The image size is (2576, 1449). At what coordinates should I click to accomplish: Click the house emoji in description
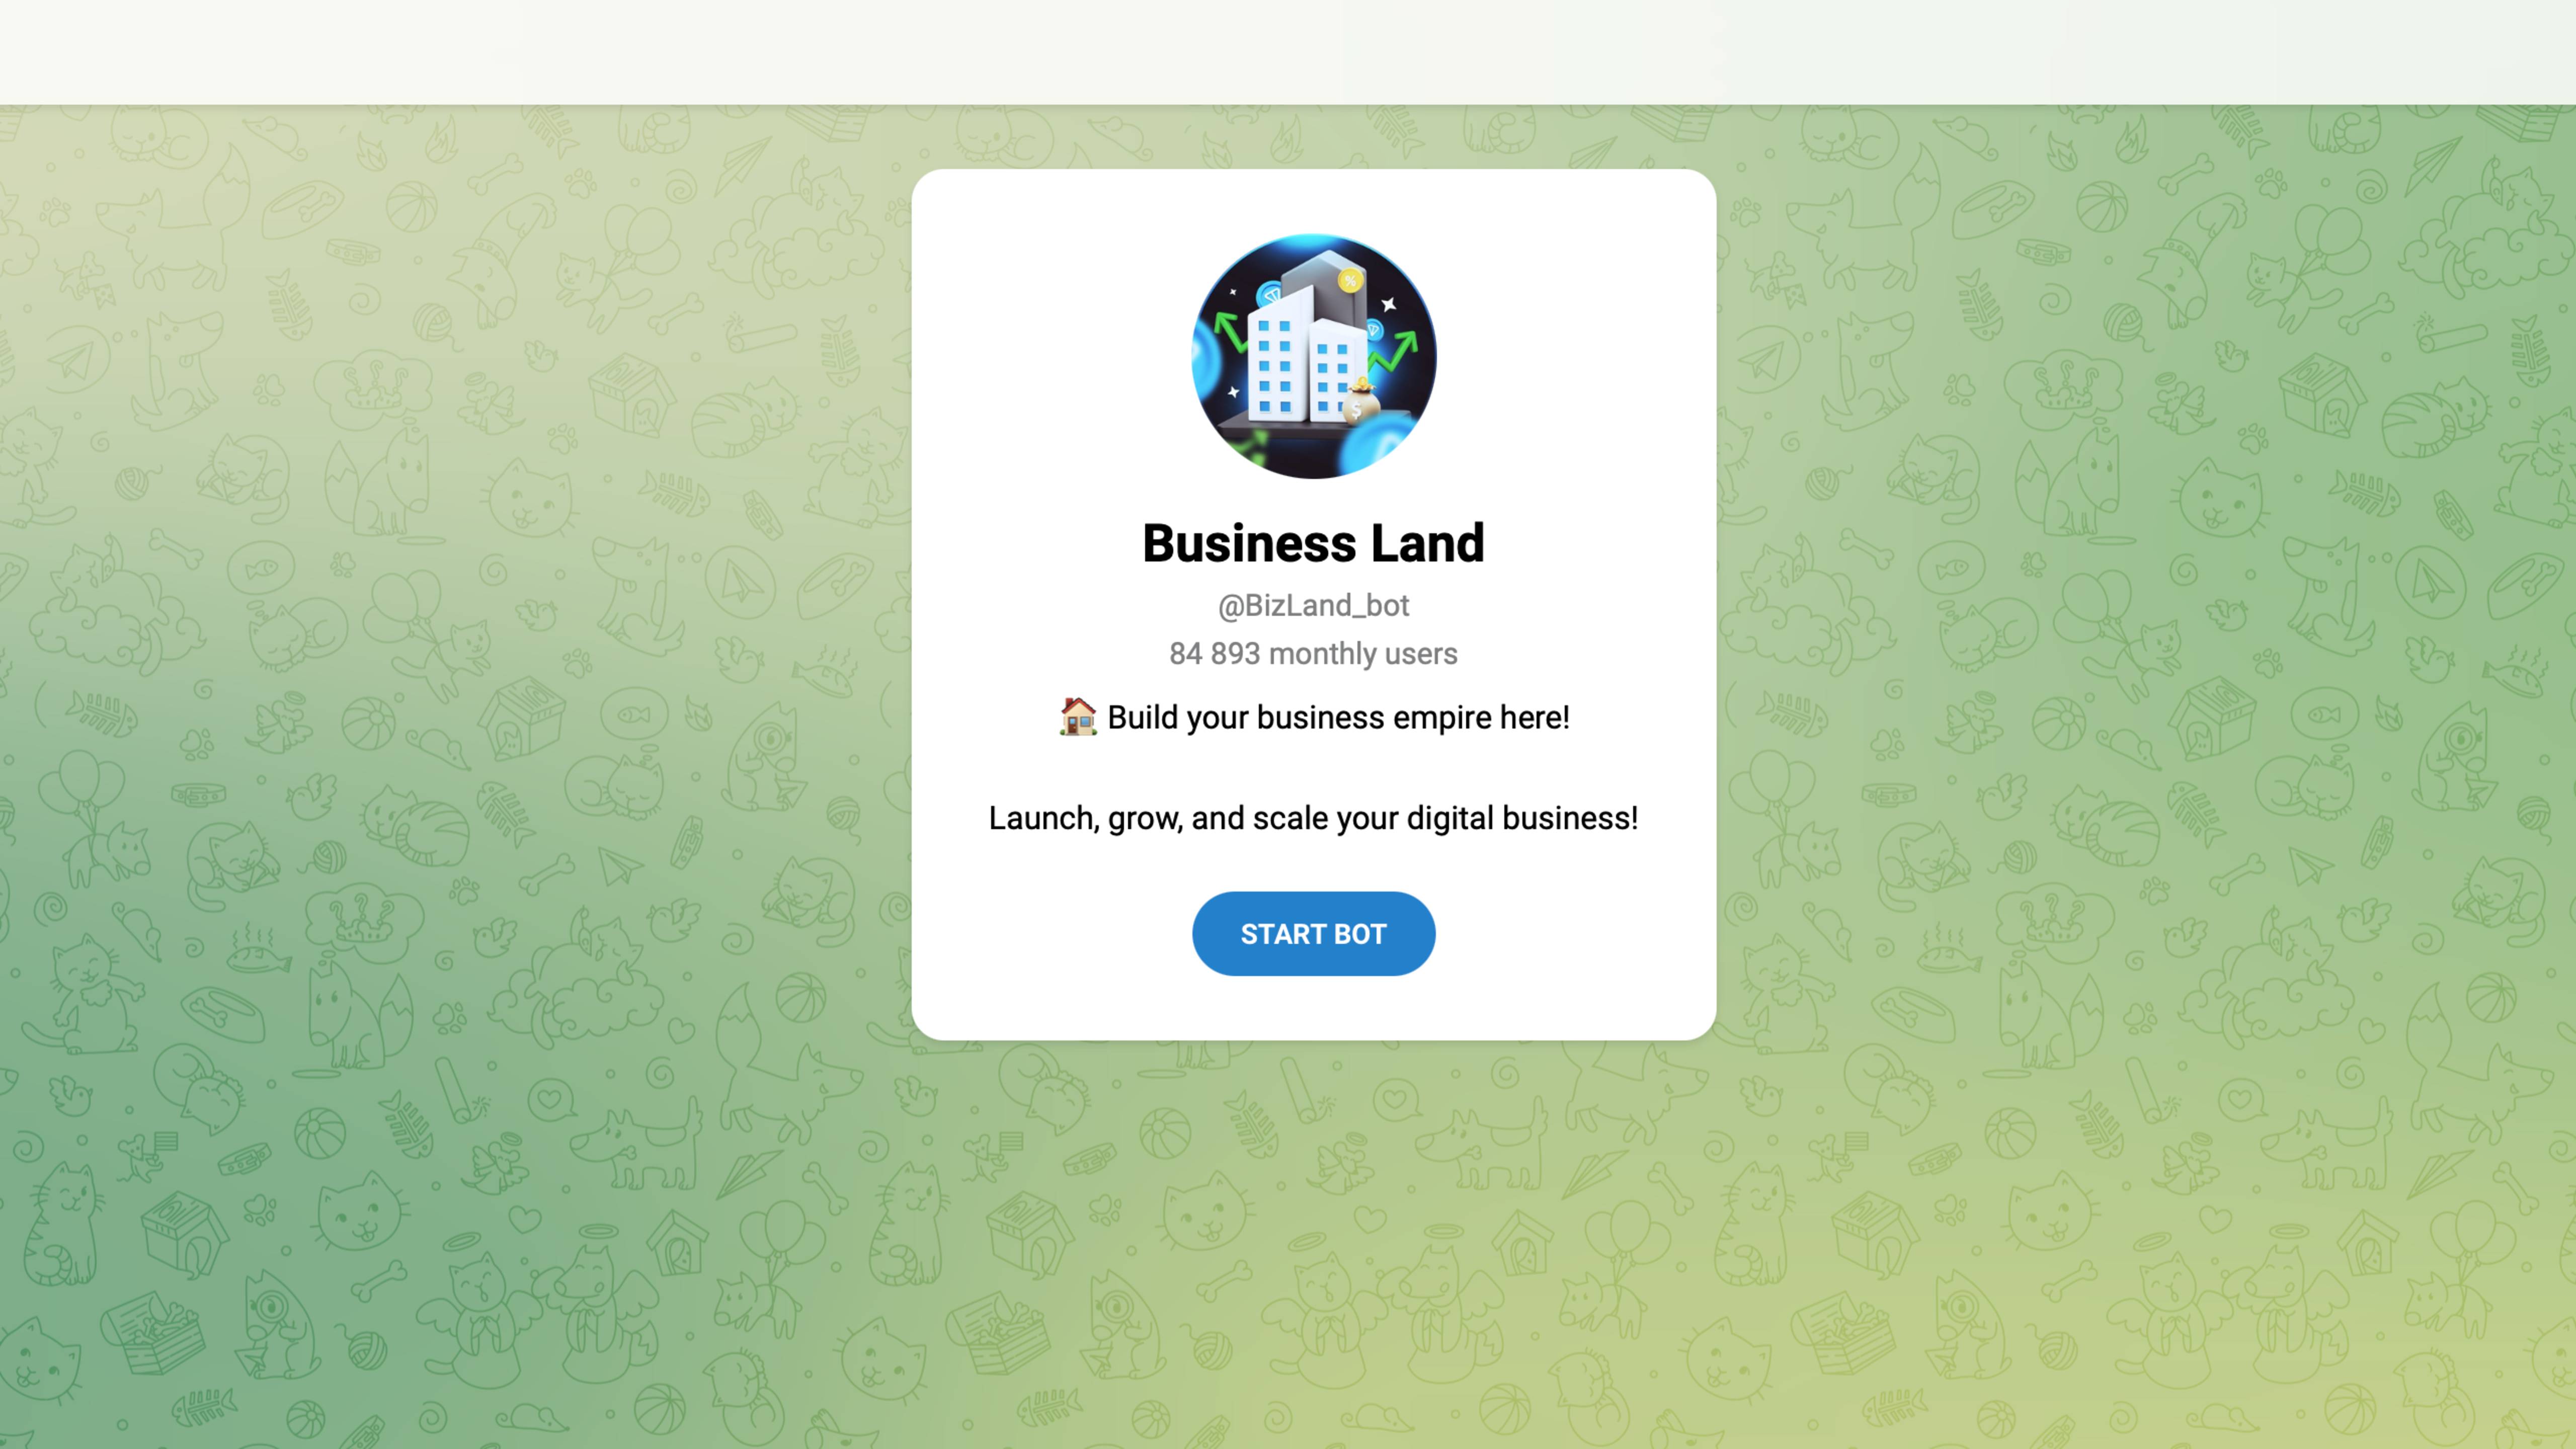tap(1078, 716)
